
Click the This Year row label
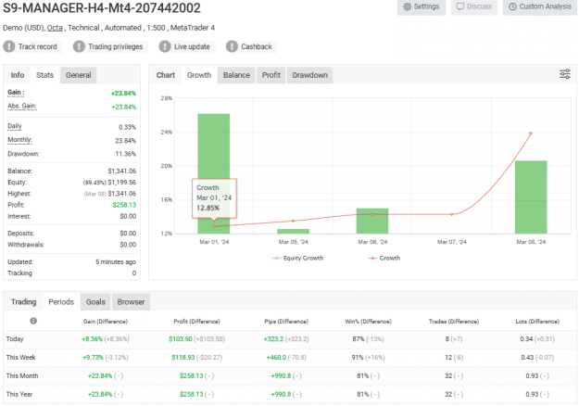click(x=19, y=395)
